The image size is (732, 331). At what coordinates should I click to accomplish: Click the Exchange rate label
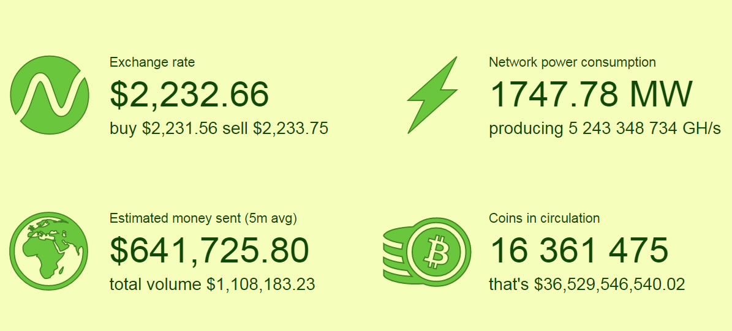152,62
